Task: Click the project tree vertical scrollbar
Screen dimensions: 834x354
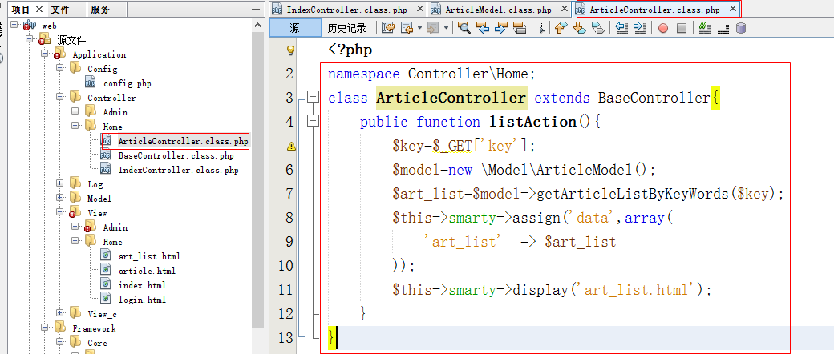Action: (x=257, y=160)
